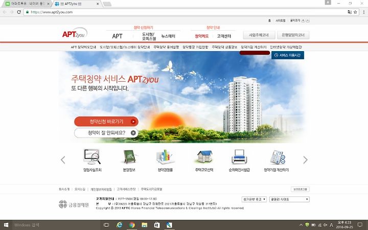This screenshot has width=368, height=230.
Task: Open the 청약가점 계산하기 submenu link
Action: [254, 47]
